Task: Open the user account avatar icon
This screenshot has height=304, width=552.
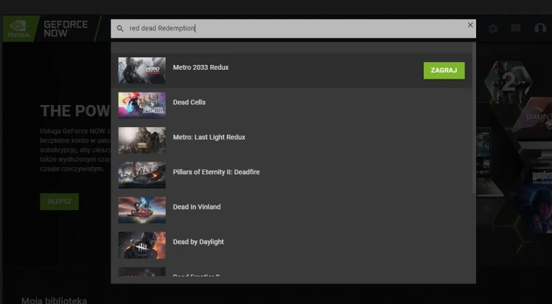Action: (540, 28)
